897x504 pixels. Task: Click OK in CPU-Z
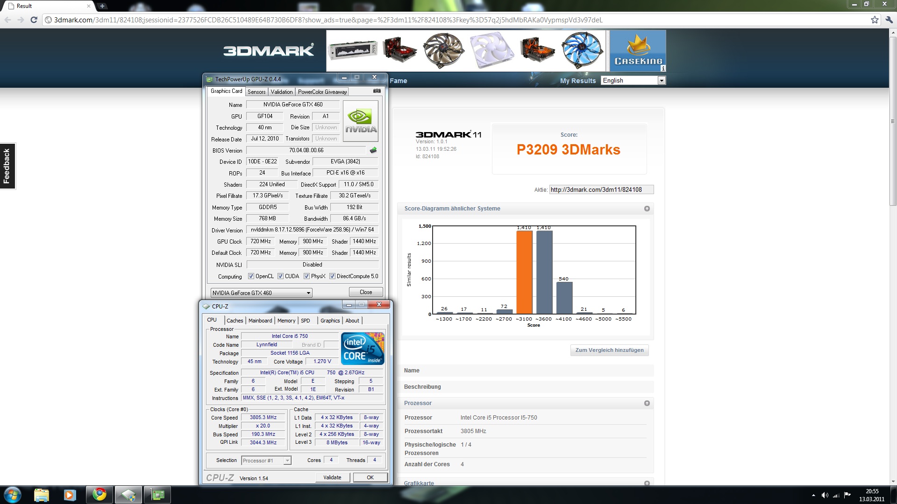pyautogui.click(x=370, y=477)
